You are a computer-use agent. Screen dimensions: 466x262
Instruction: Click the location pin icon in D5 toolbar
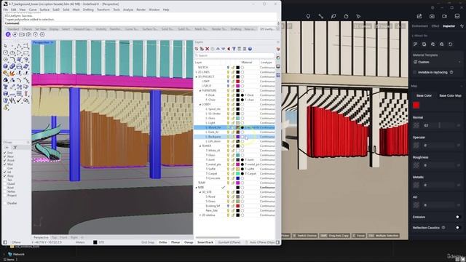[x=308, y=16]
